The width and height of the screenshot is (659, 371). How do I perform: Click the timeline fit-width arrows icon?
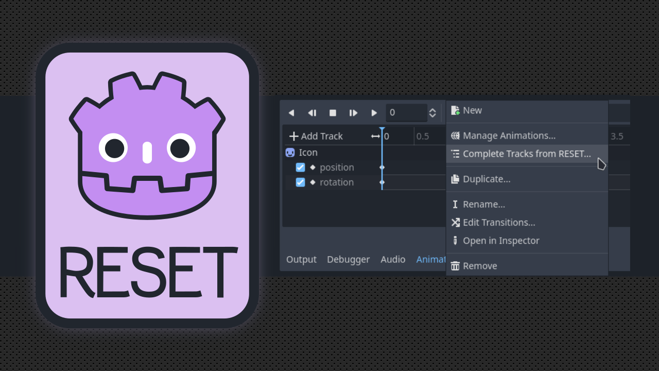(375, 136)
